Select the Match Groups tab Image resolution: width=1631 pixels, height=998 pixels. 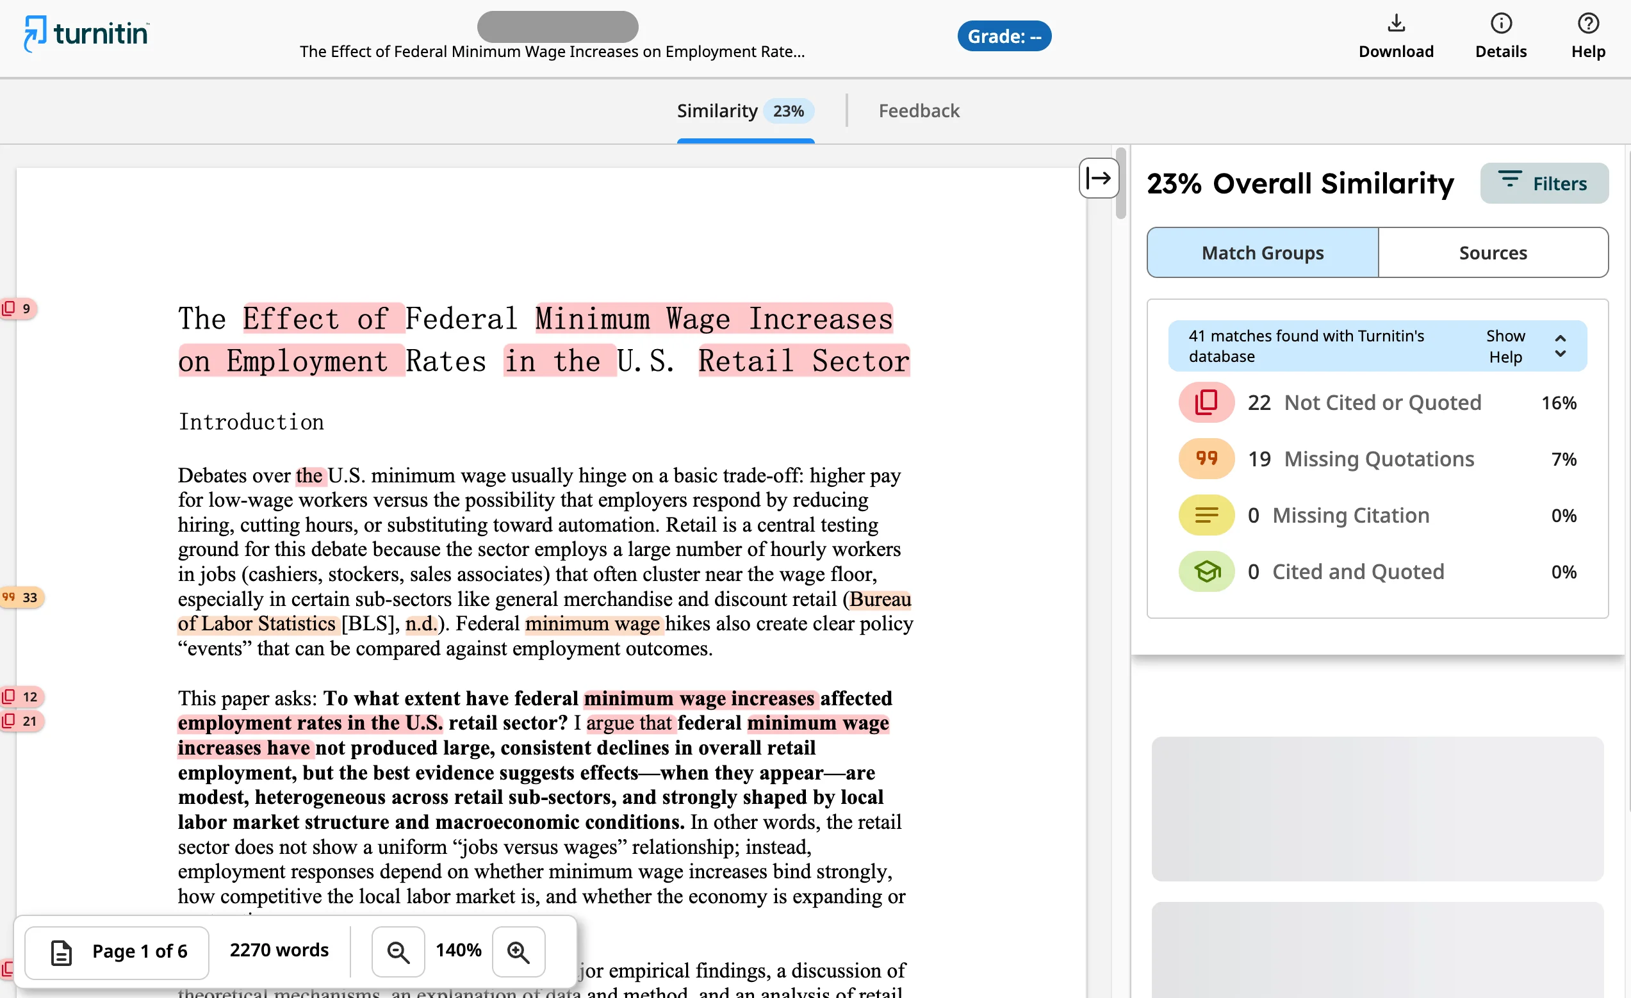coord(1262,253)
